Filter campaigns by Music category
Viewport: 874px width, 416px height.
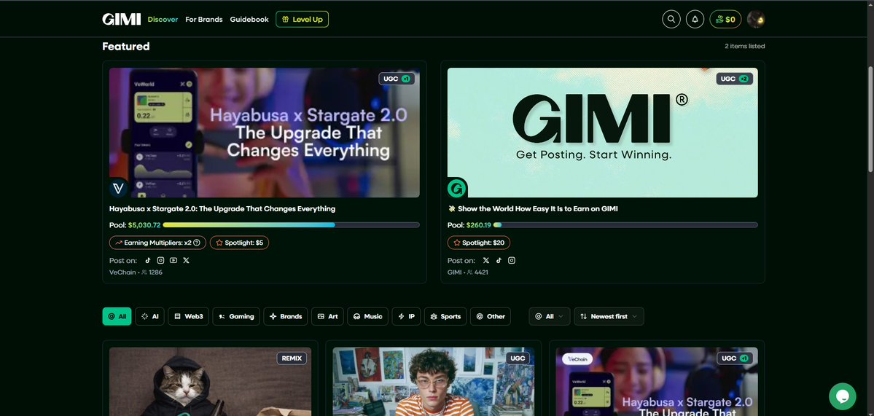point(368,316)
